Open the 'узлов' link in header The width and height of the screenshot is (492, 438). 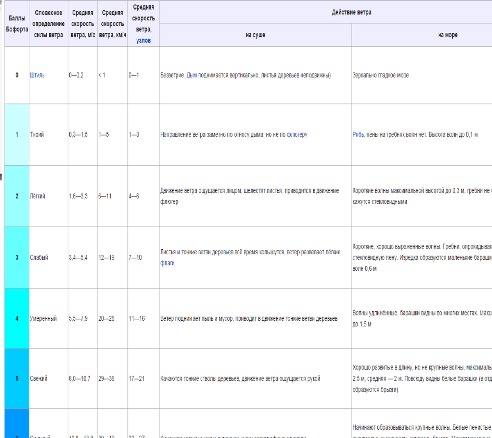(x=143, y=41)
